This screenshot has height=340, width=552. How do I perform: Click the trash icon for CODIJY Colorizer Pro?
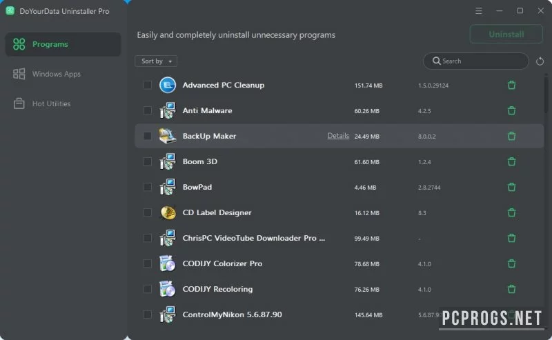(x=511, y=263)
